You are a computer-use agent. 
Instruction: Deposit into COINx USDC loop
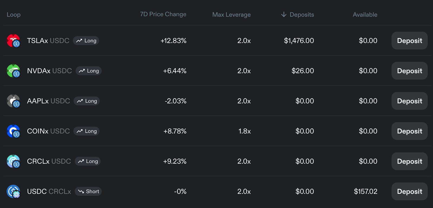point(409,131)
